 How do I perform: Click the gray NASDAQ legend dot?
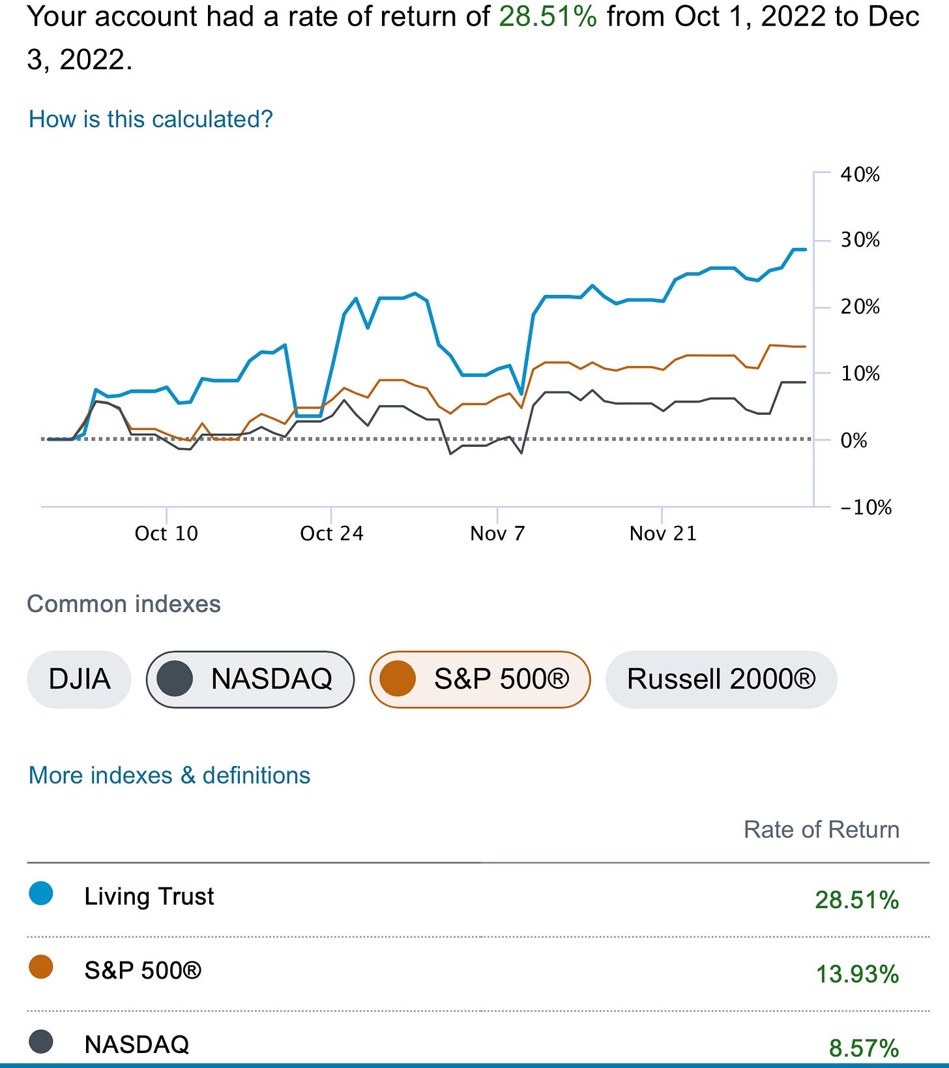(x=41, y=1041)
